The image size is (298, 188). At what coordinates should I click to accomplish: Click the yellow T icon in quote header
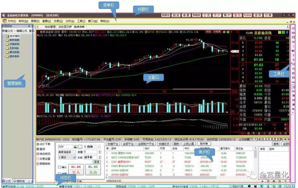coord(280,32)
